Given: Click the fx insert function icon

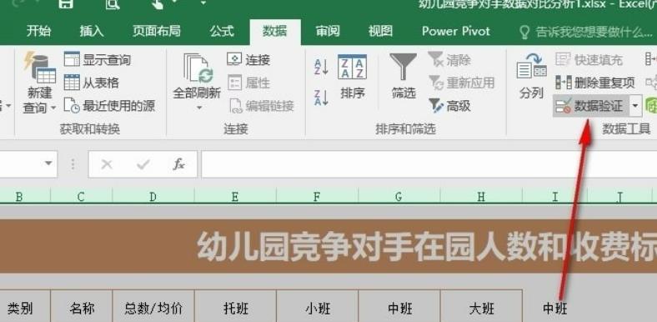Looking at the screenshot, I should pos(179,164).
